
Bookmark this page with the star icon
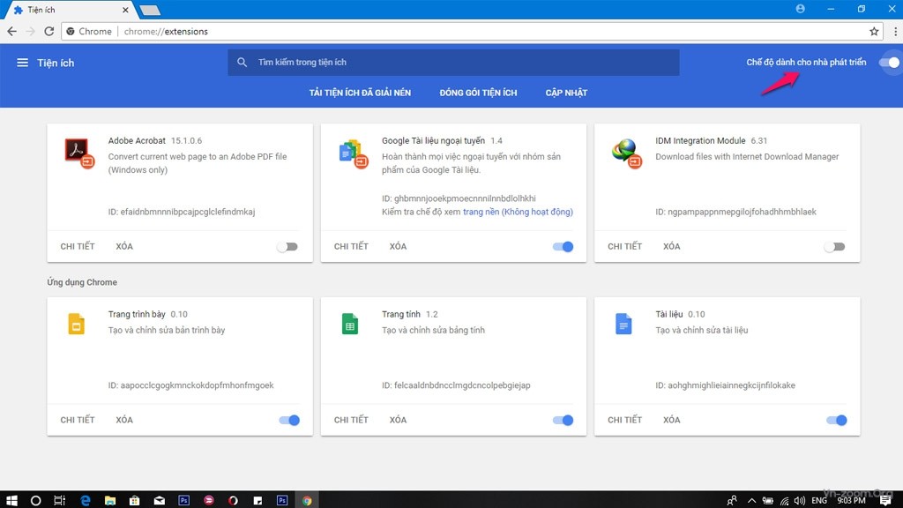874,31
